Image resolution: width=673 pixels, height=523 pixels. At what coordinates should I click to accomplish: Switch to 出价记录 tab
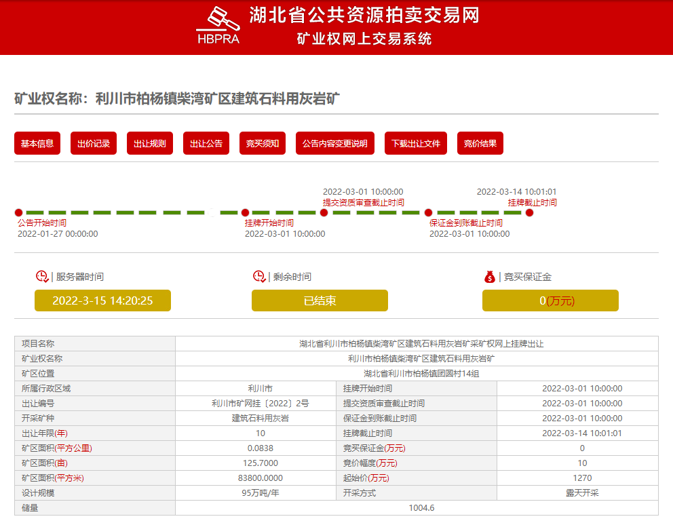click(x=94, y=143)
